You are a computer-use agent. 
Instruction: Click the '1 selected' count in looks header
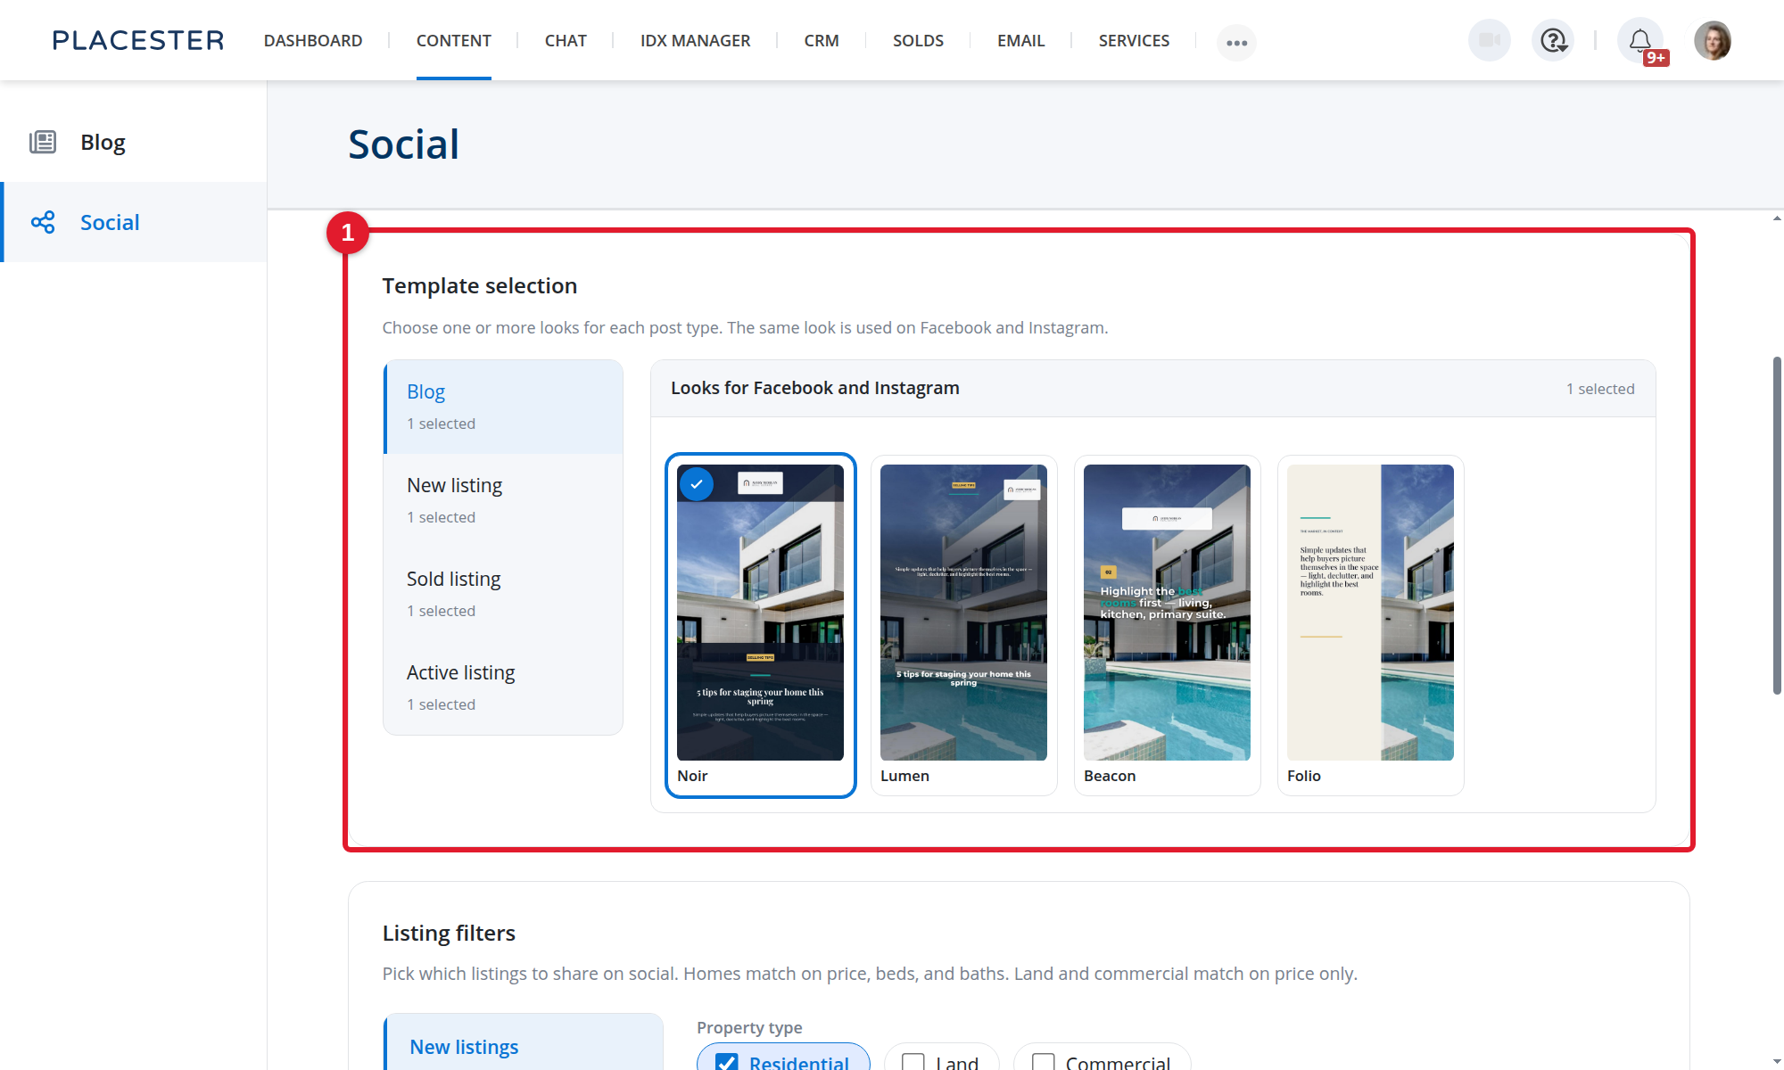point(1600,389)
